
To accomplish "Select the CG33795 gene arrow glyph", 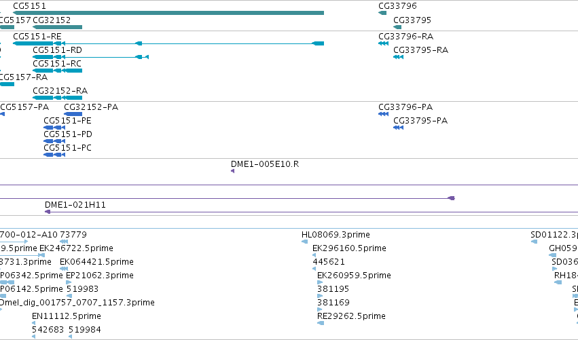I will (397, 27).
